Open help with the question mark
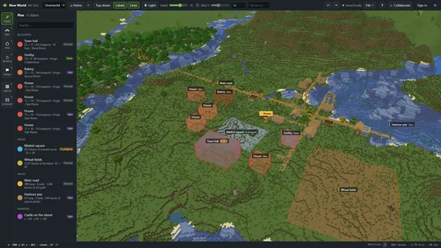 click(x=382, y=6)
